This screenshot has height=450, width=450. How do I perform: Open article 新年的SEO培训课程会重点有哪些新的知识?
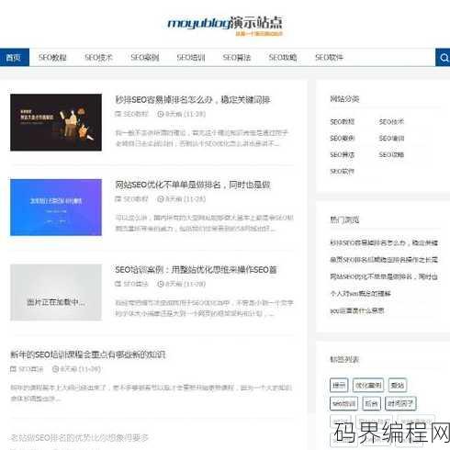click(88, 354)
